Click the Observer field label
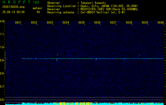 (54, 3)
